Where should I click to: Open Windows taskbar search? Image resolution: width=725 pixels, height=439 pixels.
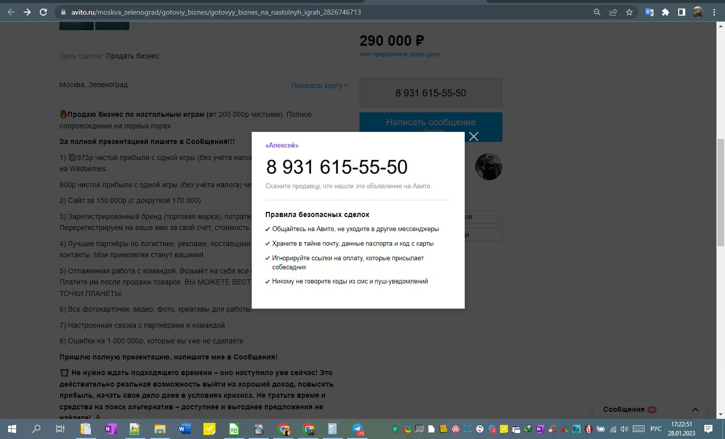36,429
